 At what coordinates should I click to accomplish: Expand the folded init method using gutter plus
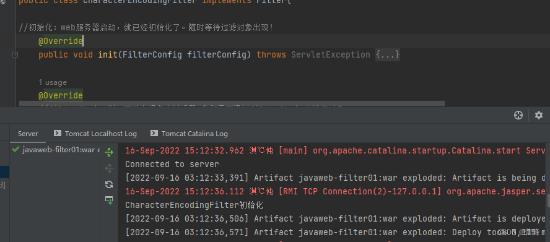(15, 54)
